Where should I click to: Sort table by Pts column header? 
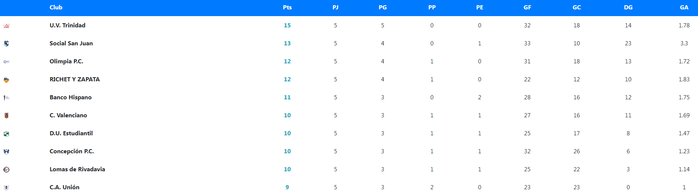[287, 7]
